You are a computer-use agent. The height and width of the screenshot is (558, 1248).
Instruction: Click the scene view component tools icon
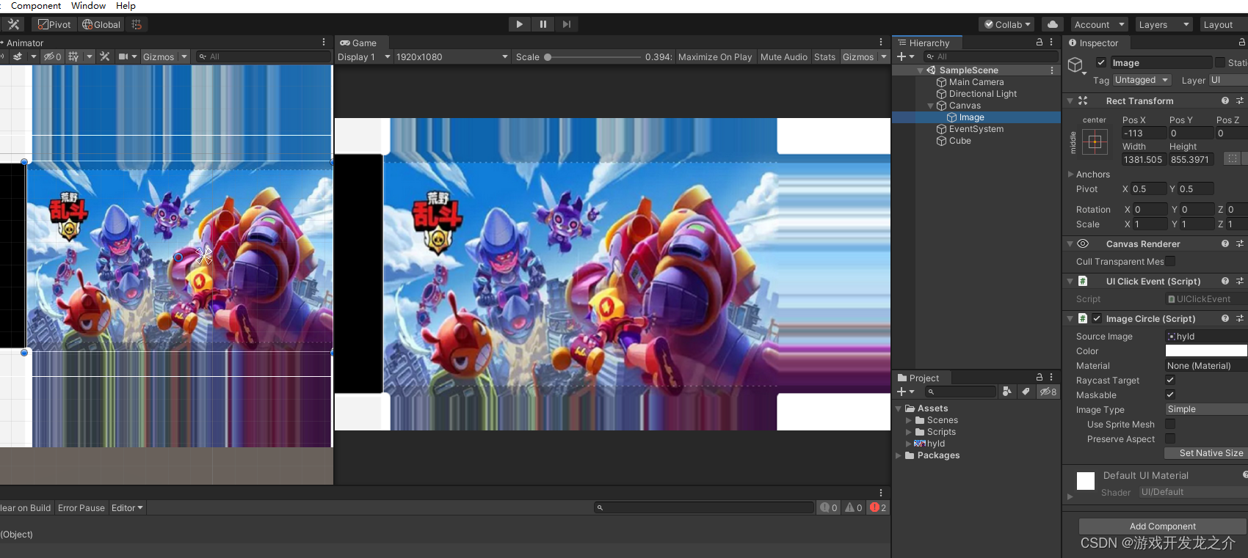click(105, 56)
